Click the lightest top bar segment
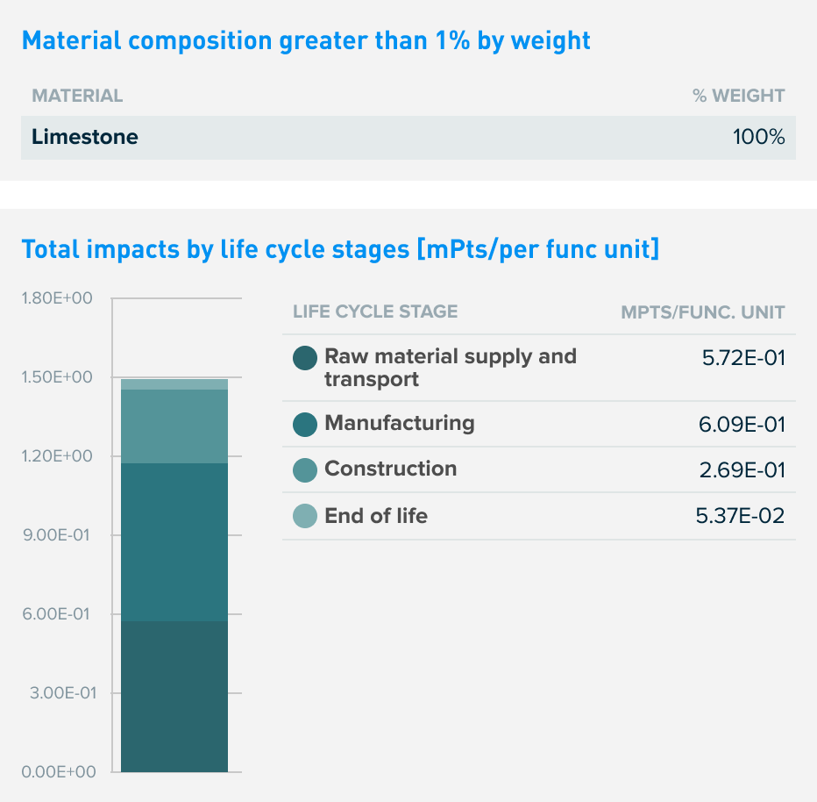The width and height of the screenshot is (817, 802). tap(174, 384)
